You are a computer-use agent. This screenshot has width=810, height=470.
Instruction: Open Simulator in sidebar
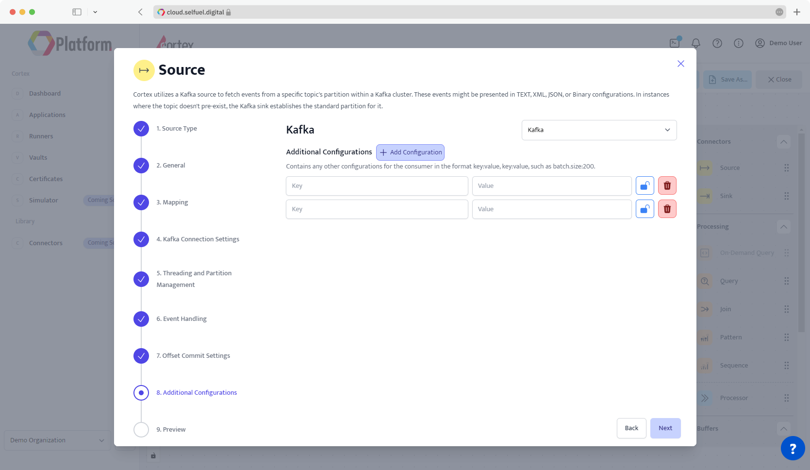coord(43,200)
